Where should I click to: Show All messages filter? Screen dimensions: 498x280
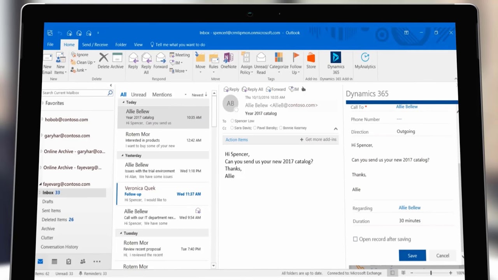pos(123,94)
